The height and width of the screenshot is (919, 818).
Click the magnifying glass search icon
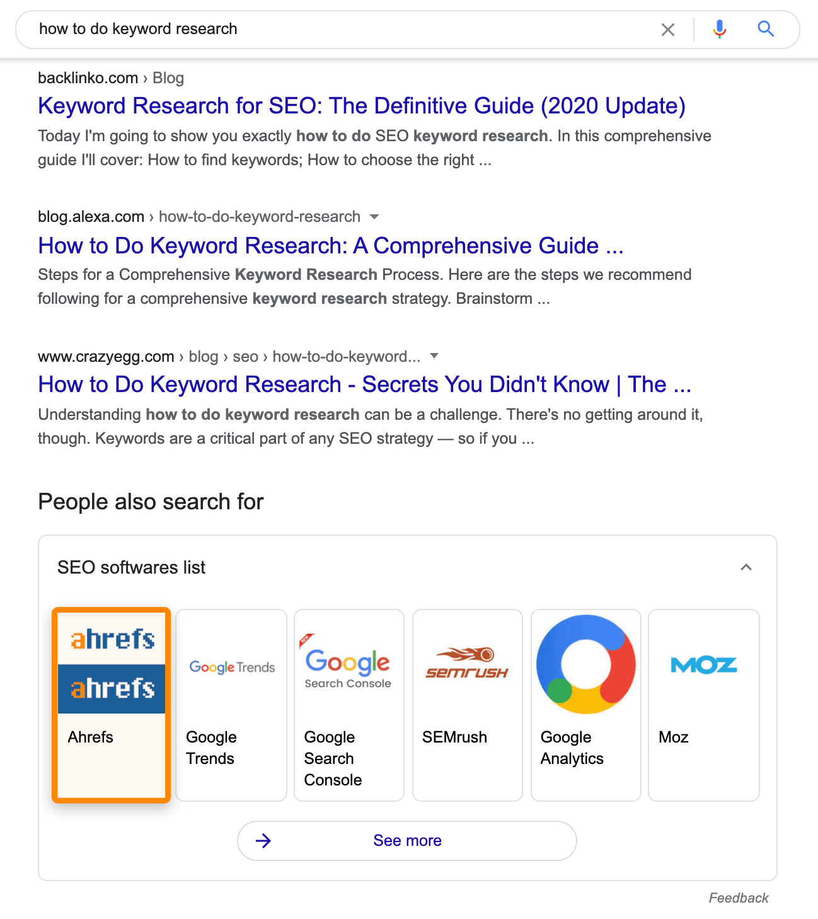(766, 29)
